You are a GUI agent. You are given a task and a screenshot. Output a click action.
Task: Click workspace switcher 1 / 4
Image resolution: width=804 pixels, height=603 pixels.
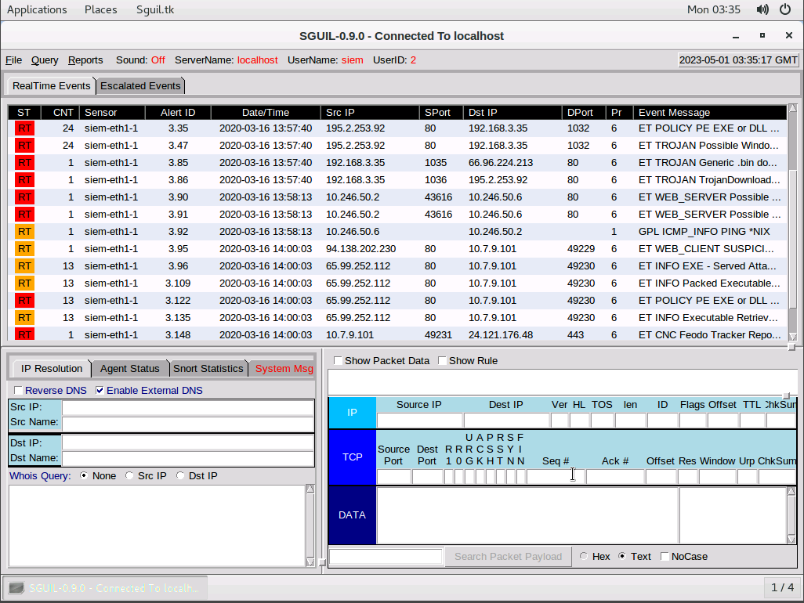(x=783, y=587)
